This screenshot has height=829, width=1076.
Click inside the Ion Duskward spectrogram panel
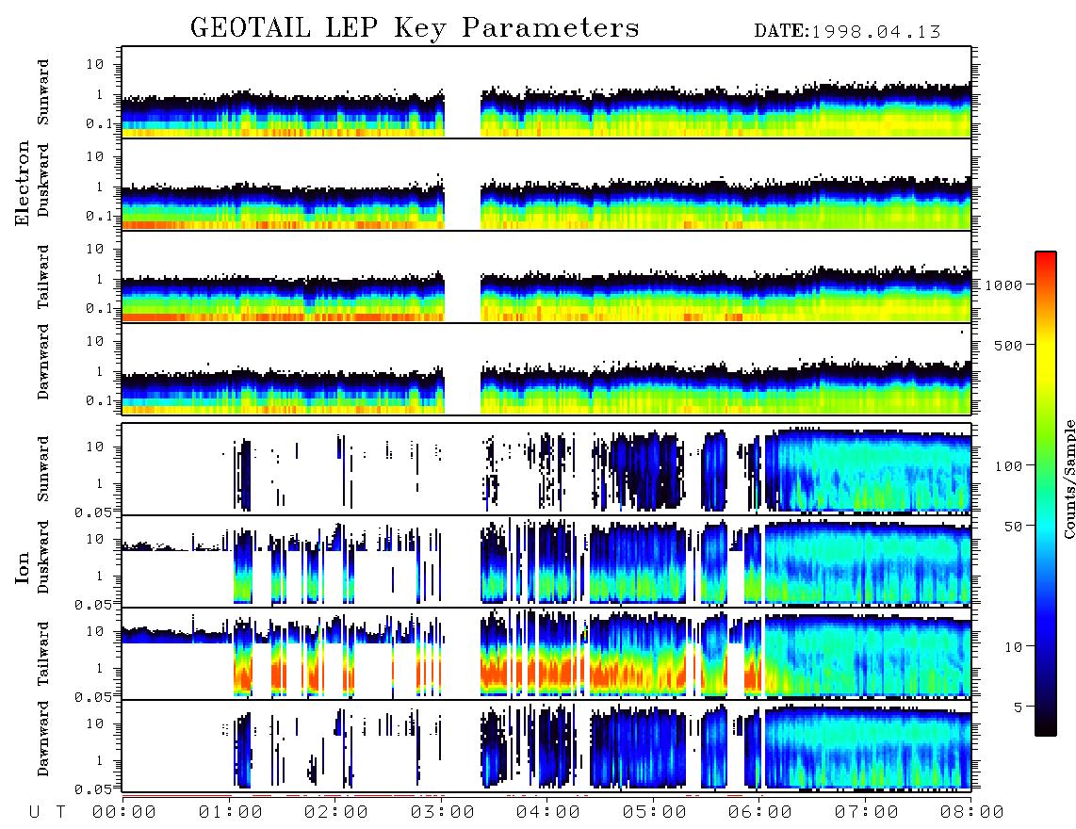(546, 561)
